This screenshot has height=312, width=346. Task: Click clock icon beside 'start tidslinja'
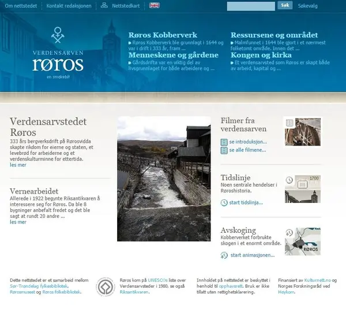pyautogui.click(x=224, y=202)
